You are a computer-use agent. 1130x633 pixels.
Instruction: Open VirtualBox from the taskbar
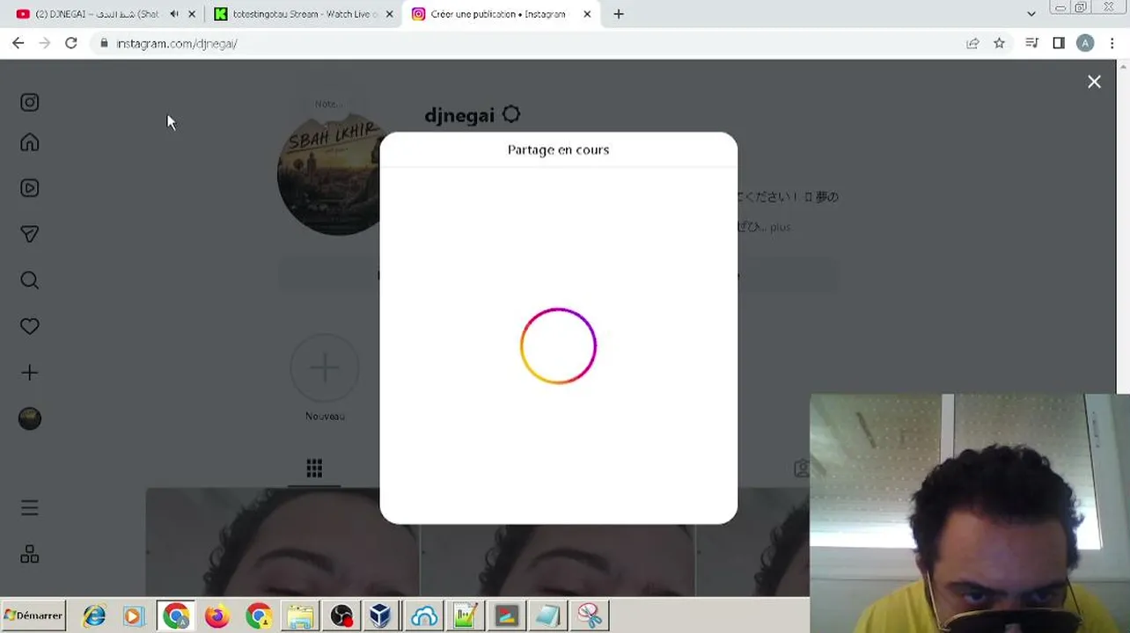(381, 616)
